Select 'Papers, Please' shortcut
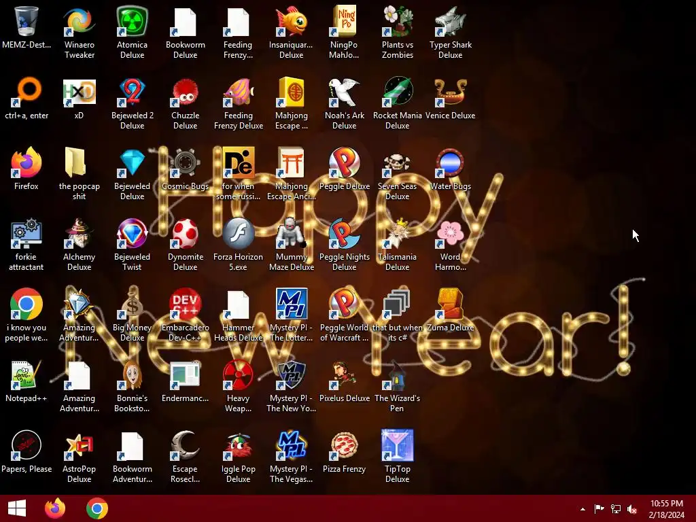Screen dimensions: 696x522 [27, 445]
